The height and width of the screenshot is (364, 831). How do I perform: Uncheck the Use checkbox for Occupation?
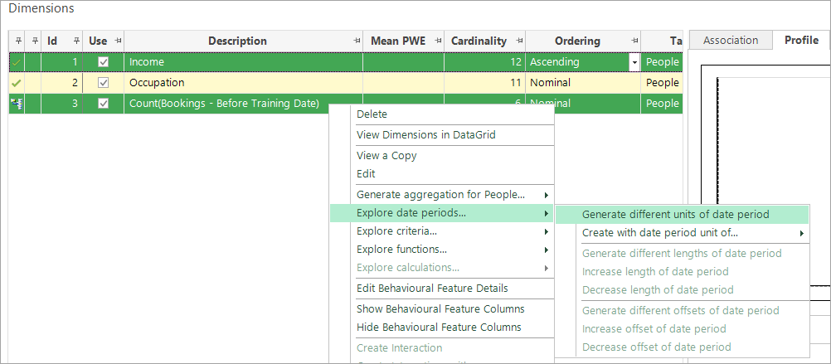(104, 83)
